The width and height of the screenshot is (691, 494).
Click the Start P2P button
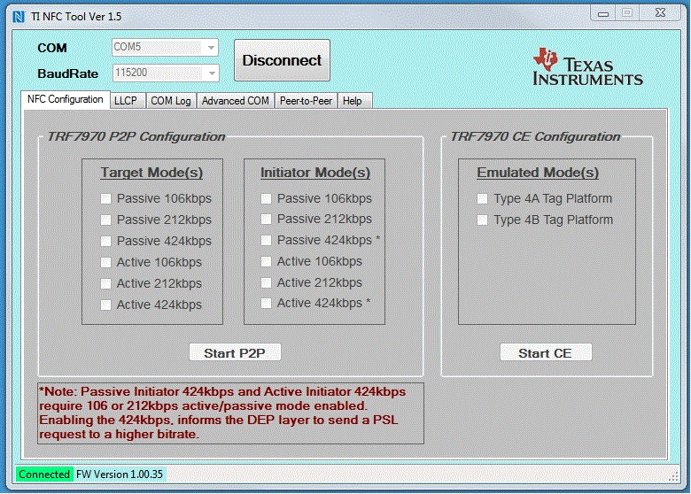point(235,352)
